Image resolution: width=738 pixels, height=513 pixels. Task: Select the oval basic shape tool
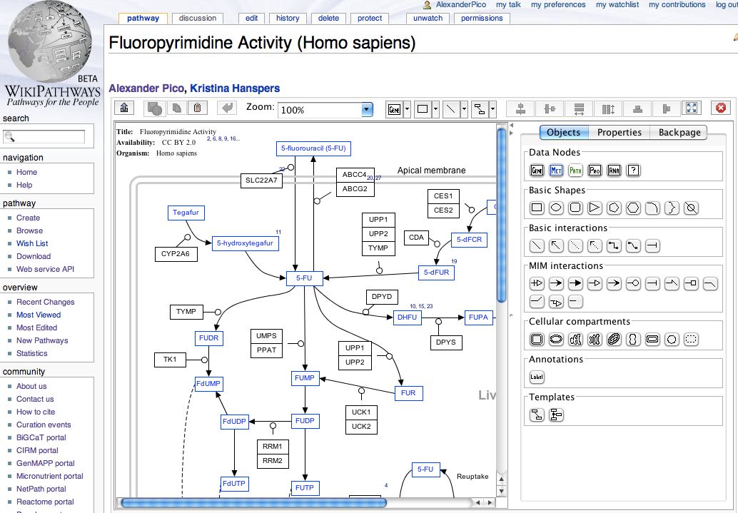point(557,208)
